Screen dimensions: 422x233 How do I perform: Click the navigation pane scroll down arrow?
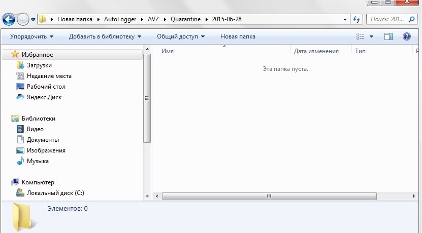147,196
